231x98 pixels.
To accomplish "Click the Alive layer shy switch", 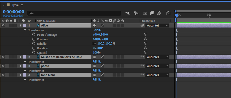I will (x=94, y=25).
